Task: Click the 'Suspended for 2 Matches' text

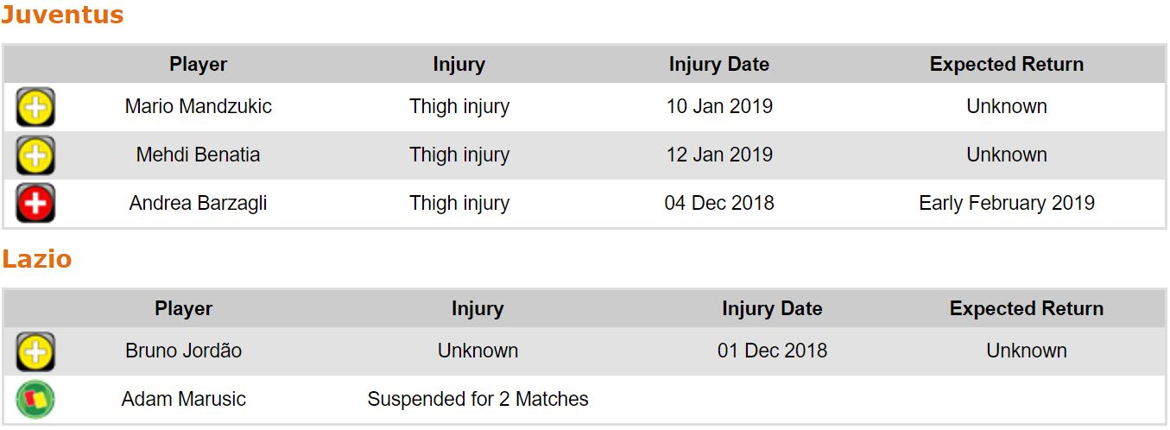Action: tap(477, 400)
